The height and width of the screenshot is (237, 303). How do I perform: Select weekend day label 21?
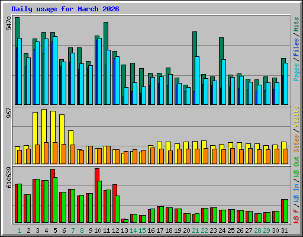click(x=195, y=230)
